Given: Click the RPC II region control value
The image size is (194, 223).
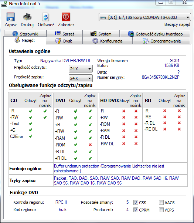Looking at the screenshot, I should pos(61,202).
